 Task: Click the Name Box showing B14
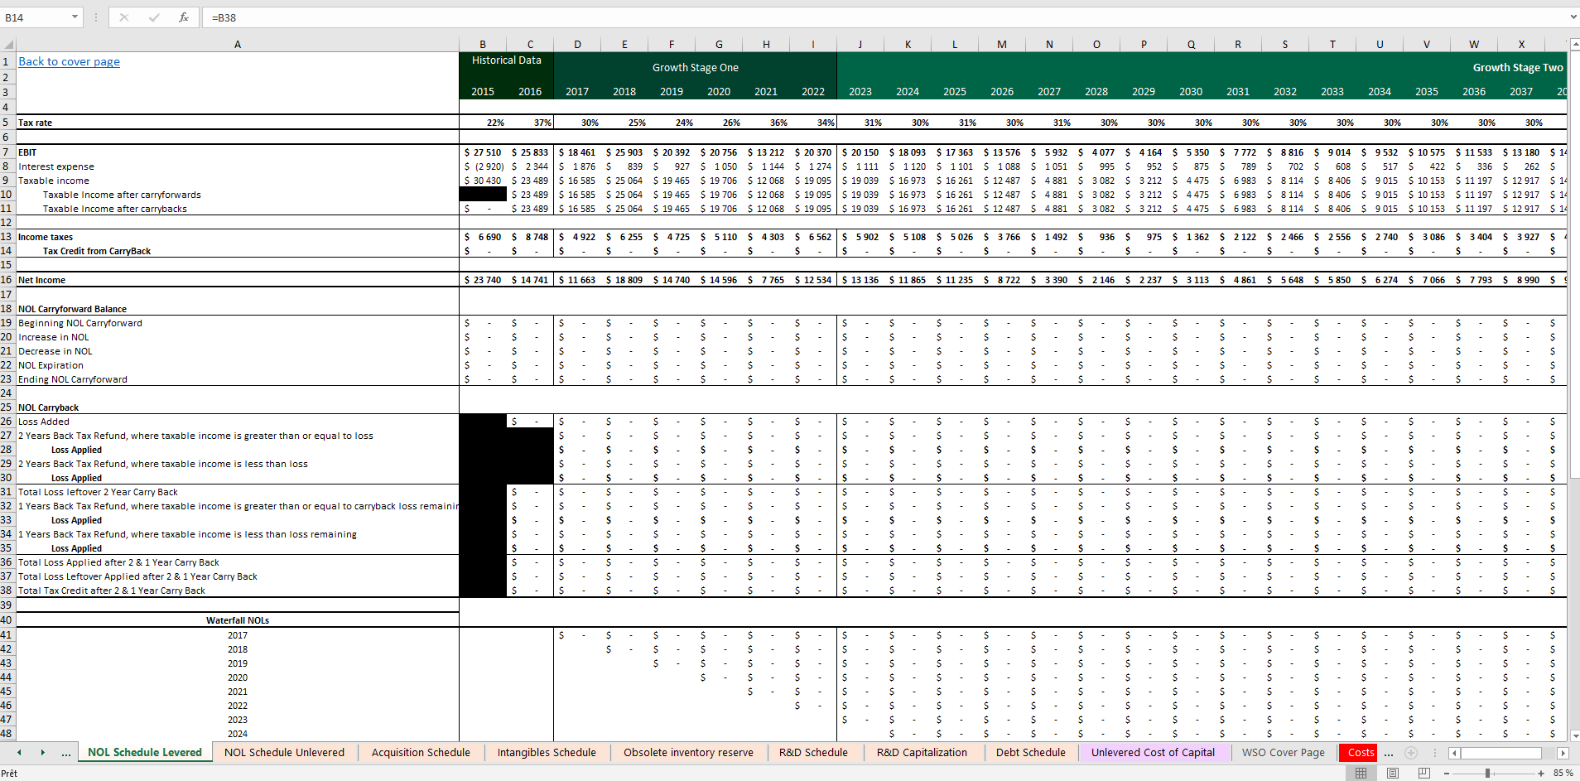click(x=36, y=17)
